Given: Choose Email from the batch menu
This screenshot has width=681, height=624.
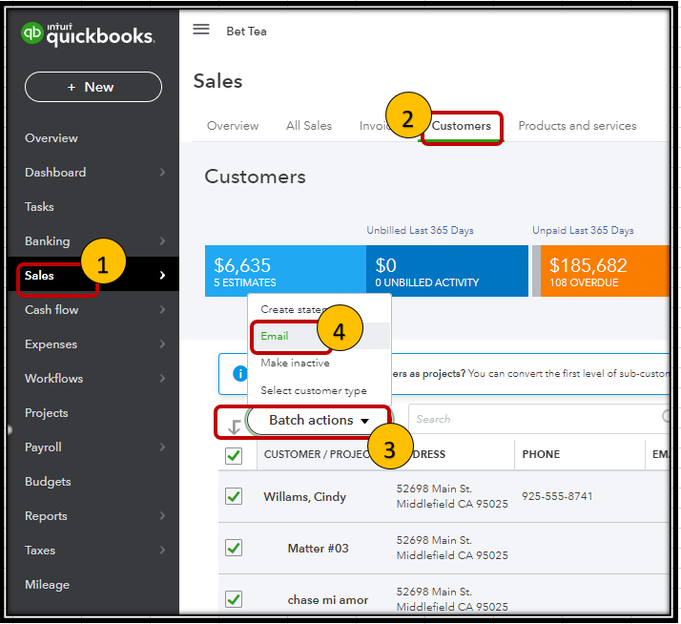Looking at the screenshot, I should pos(275,336).
